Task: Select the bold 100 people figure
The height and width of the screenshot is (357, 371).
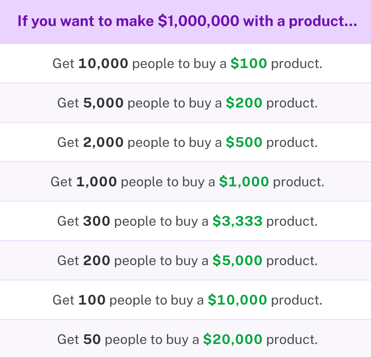Action: (92, 300)
